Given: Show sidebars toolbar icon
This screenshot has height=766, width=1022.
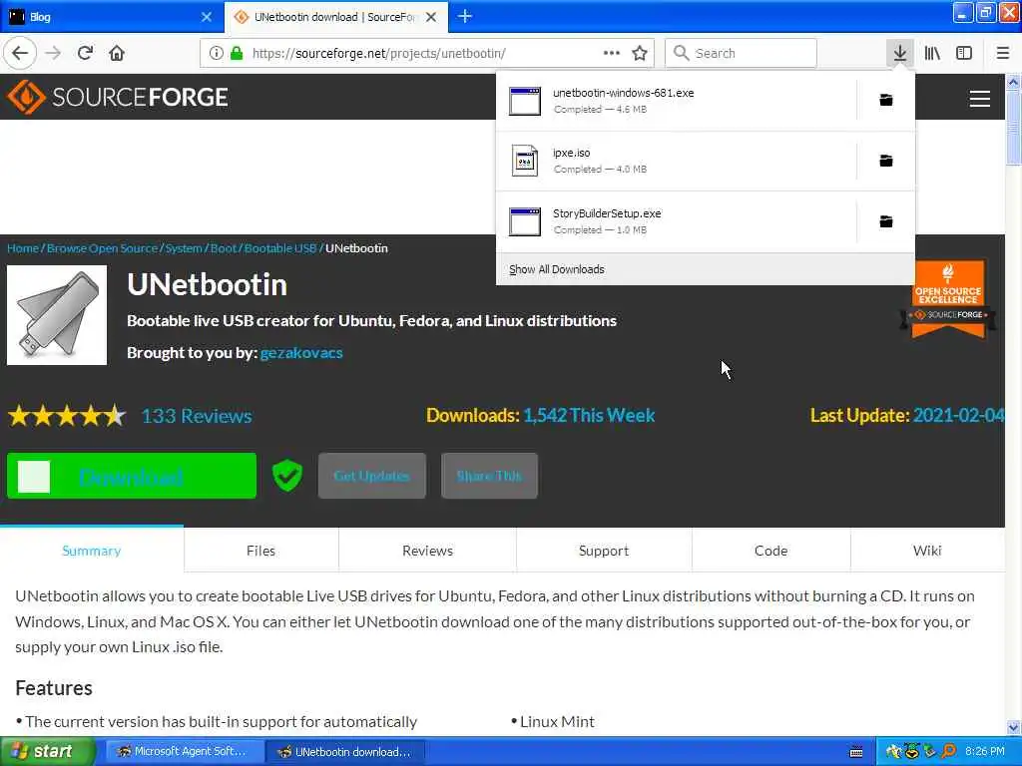Looking at the screenshot, I should [964, 53].
